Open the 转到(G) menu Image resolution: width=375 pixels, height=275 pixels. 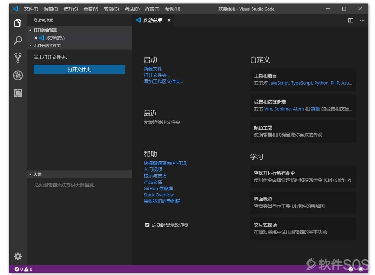112,9
